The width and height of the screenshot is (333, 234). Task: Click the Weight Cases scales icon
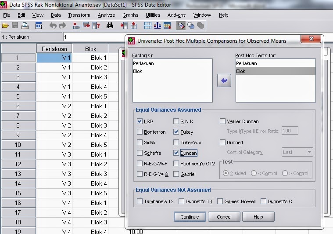158,26
